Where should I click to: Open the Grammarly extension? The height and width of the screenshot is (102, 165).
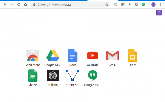coord(143,4)
